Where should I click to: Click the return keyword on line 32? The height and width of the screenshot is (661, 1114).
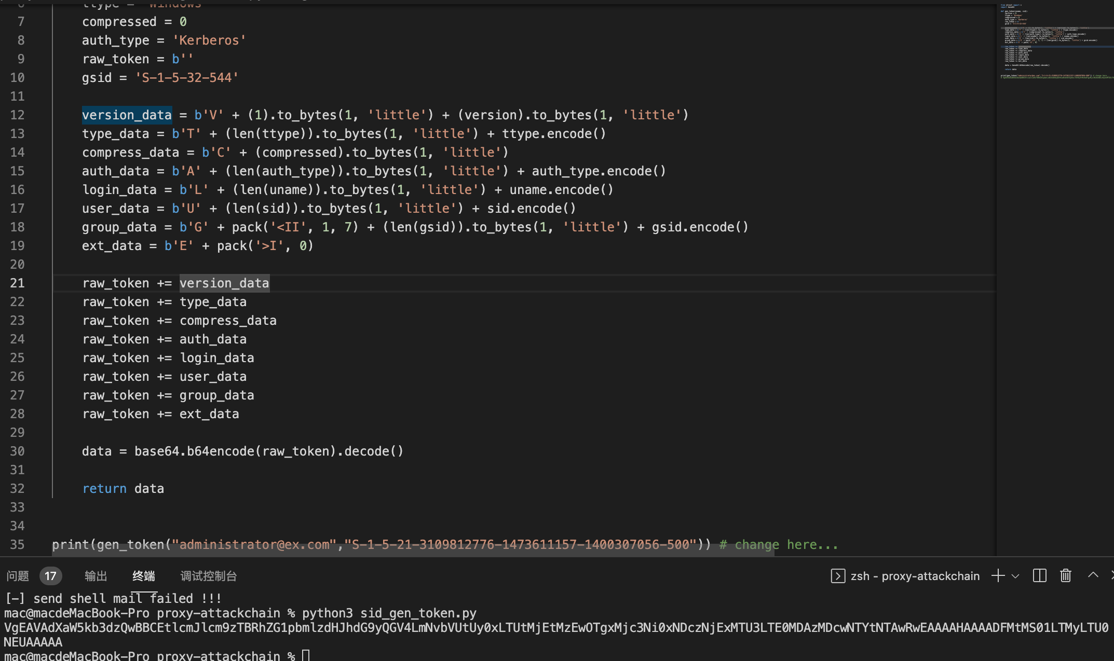tap(104, 489)
